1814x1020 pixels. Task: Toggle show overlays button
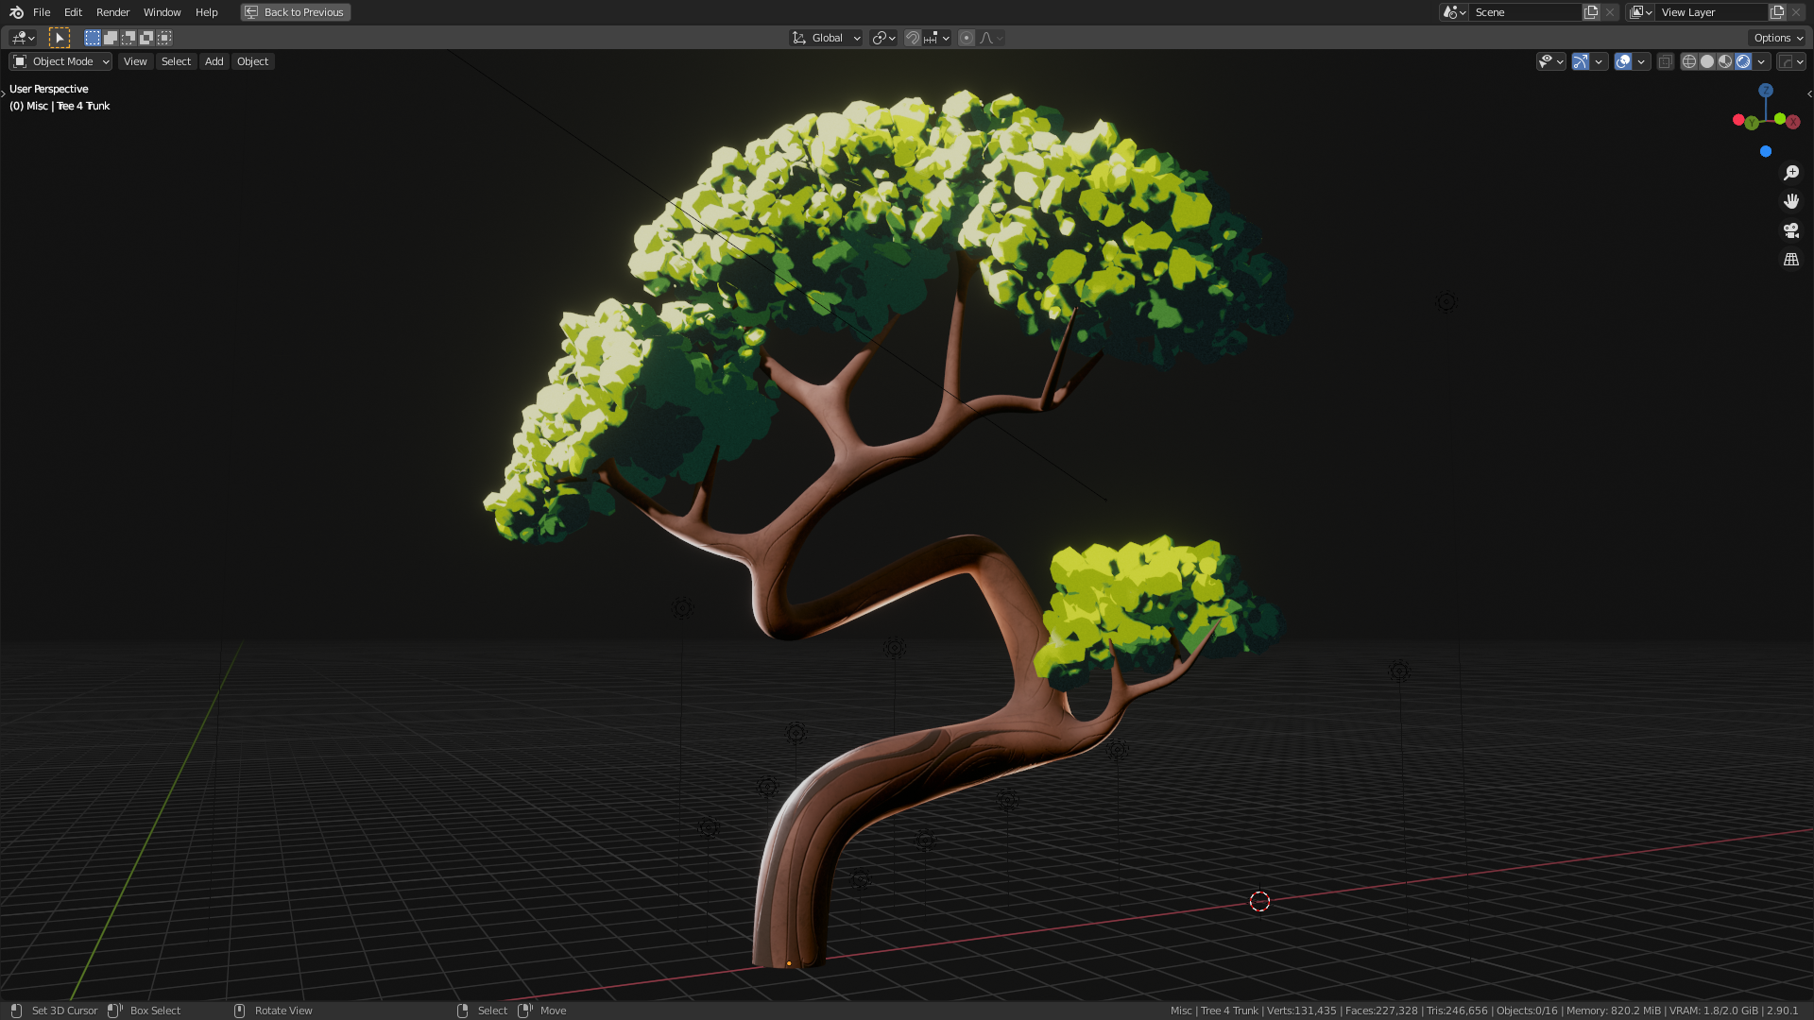click(1623, 61)
